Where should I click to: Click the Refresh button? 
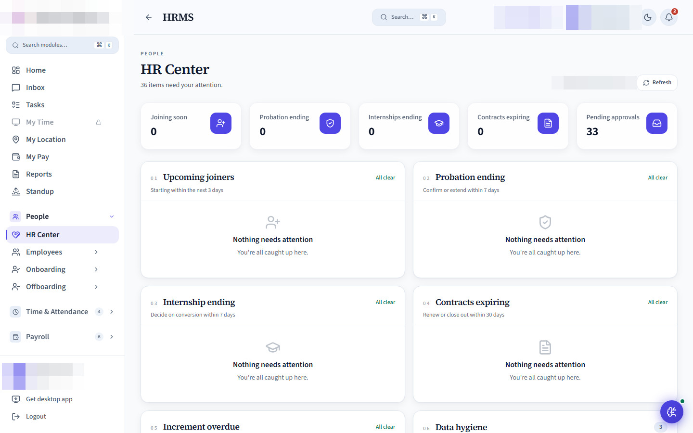pos(657,83)
